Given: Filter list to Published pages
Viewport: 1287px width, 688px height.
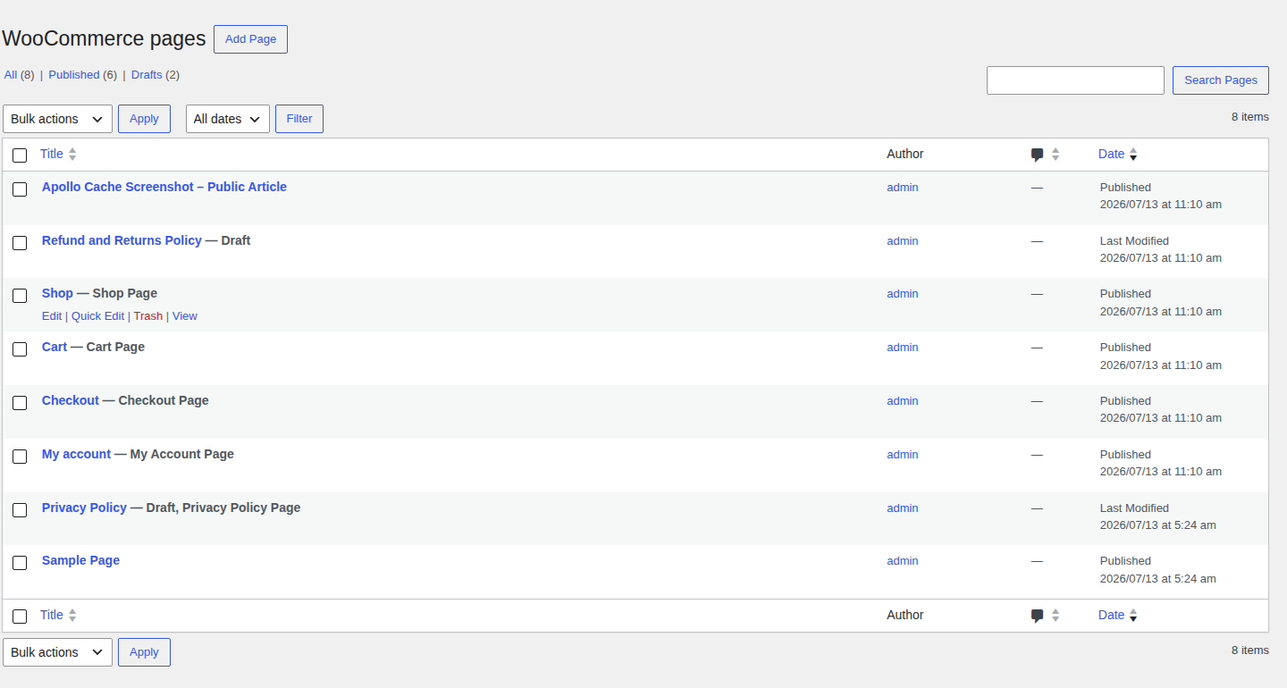Looking at the screenshot, I should point(74,75).
